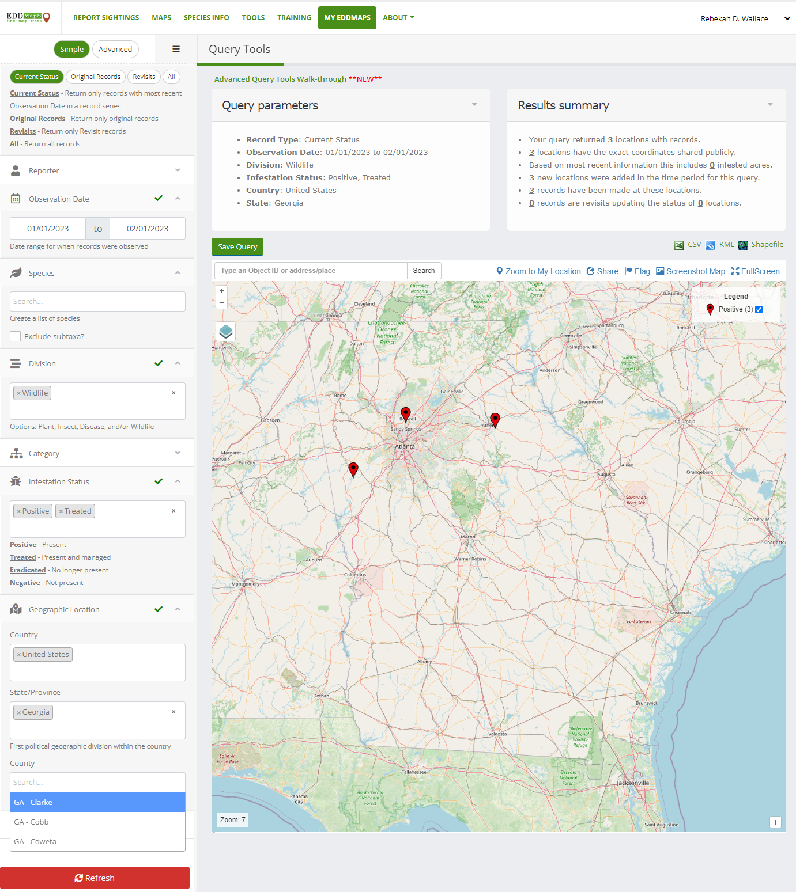The width and height of the screenshot is (796, 892).
Task: Select the All record type
Action: [171, 77]
